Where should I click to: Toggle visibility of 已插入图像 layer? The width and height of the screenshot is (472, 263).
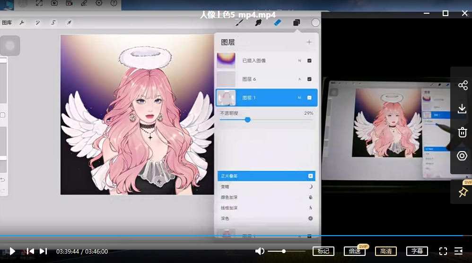309,61
